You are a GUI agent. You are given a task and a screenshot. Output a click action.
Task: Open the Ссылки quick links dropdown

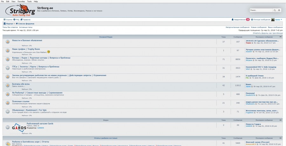coord(8,20)
